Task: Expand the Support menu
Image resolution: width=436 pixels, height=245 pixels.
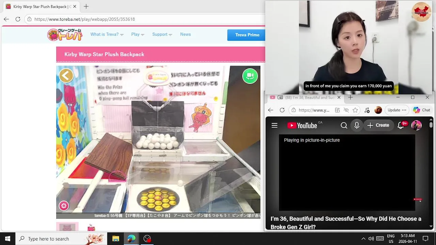Action: click(x=162, y=34)
